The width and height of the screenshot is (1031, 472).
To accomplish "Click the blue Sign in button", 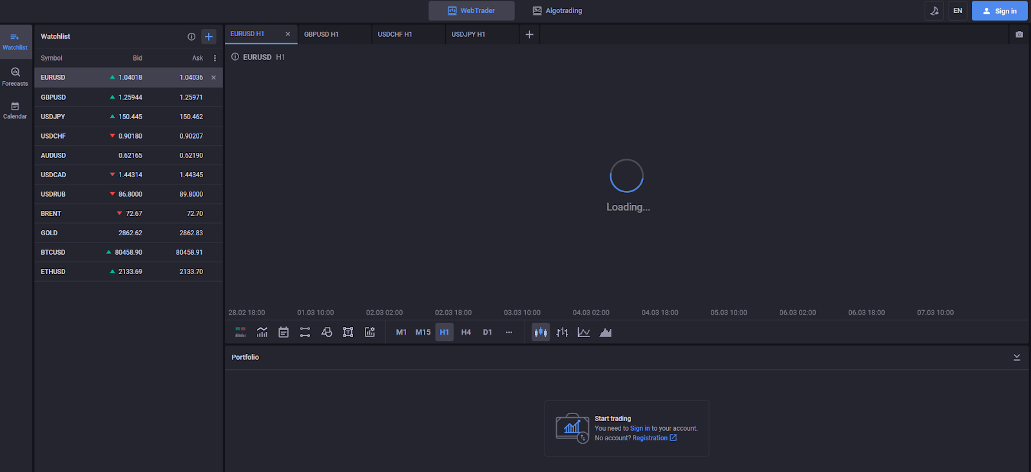I will [999, 10].
